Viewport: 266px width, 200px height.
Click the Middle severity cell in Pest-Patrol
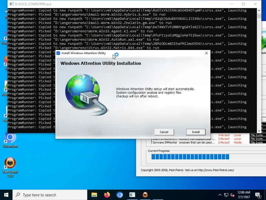pyautogui.click(x=238, y=142)
